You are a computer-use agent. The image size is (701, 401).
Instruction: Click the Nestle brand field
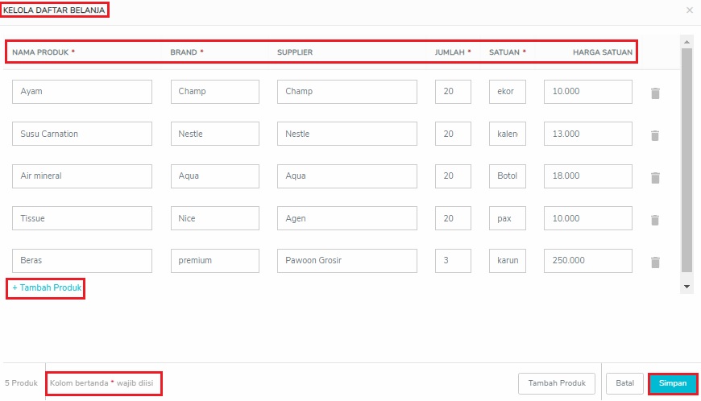click(x=214, y=134)
